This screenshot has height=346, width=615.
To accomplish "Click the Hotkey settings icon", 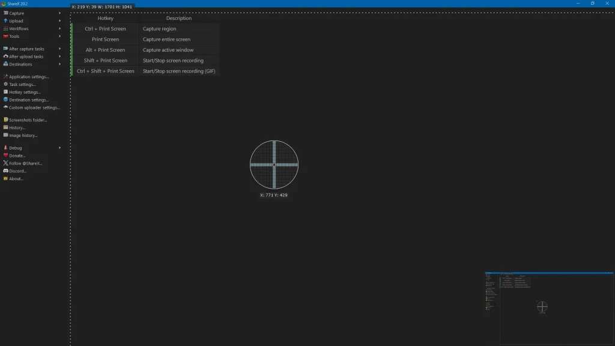I will 5,92.
